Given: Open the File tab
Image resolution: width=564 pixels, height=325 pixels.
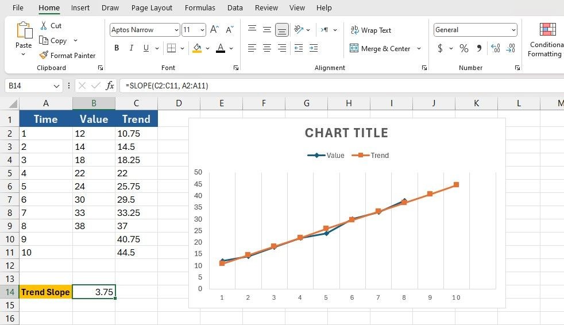Looking at the screenshot, I should pyautogui.click(x=18, y=7).
